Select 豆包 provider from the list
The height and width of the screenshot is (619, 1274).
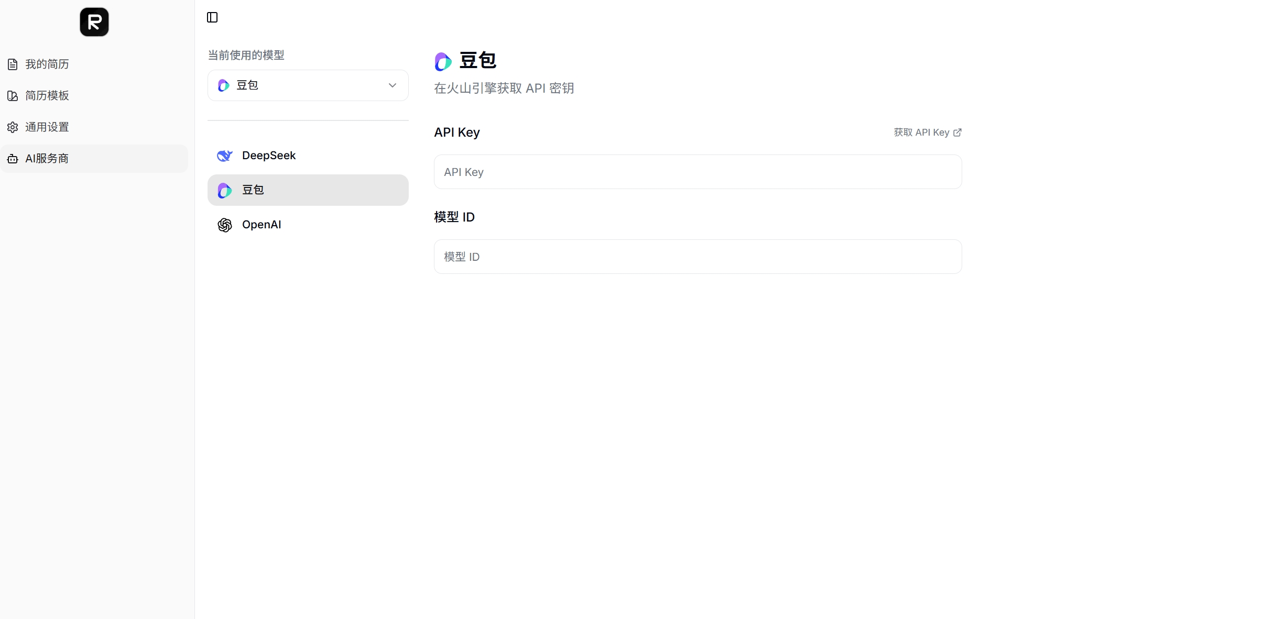pyautogui.click(x=308, y=190)
